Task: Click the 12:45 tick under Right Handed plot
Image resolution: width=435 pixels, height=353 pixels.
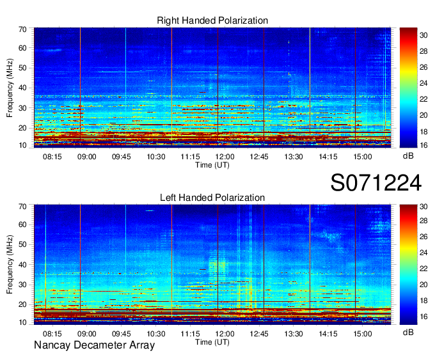Action: (259, 157)
